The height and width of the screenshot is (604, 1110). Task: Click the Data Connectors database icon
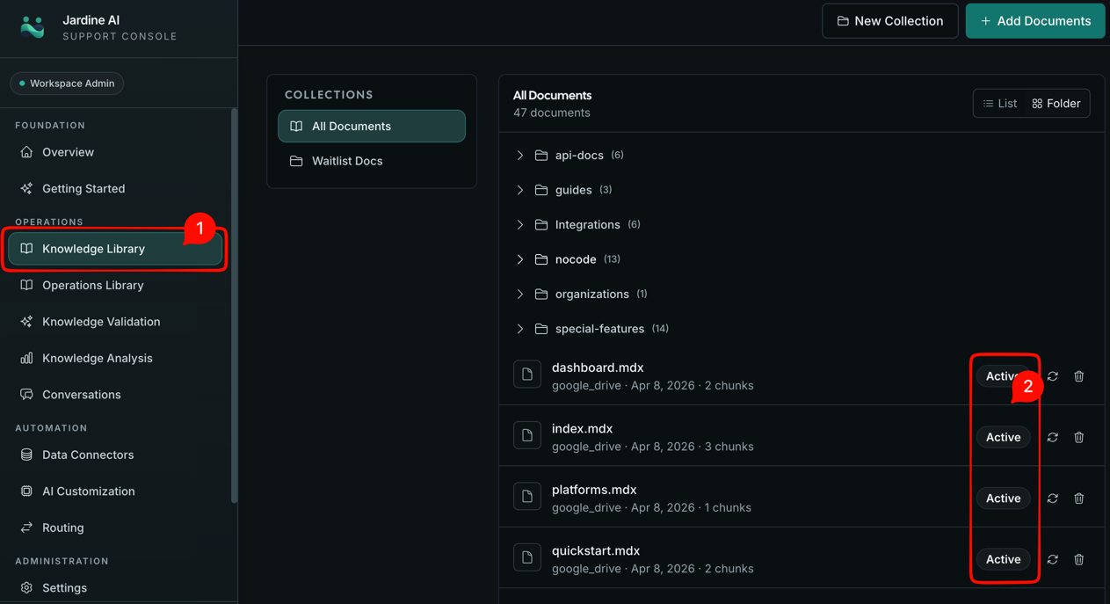click(26, 455)
